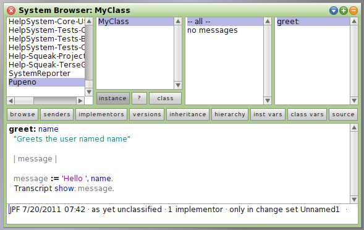Open the class hierarchy

[230, 114]
